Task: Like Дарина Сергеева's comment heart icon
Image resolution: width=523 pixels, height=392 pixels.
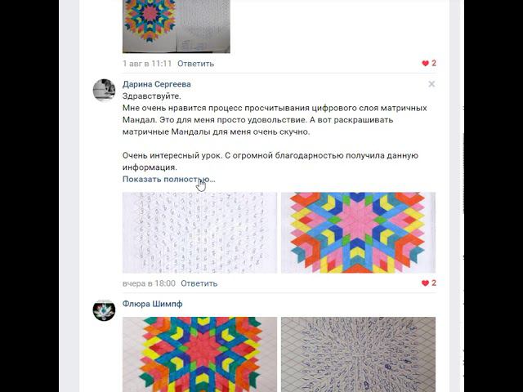Action: pyautogui.click(x=425, y=283)
